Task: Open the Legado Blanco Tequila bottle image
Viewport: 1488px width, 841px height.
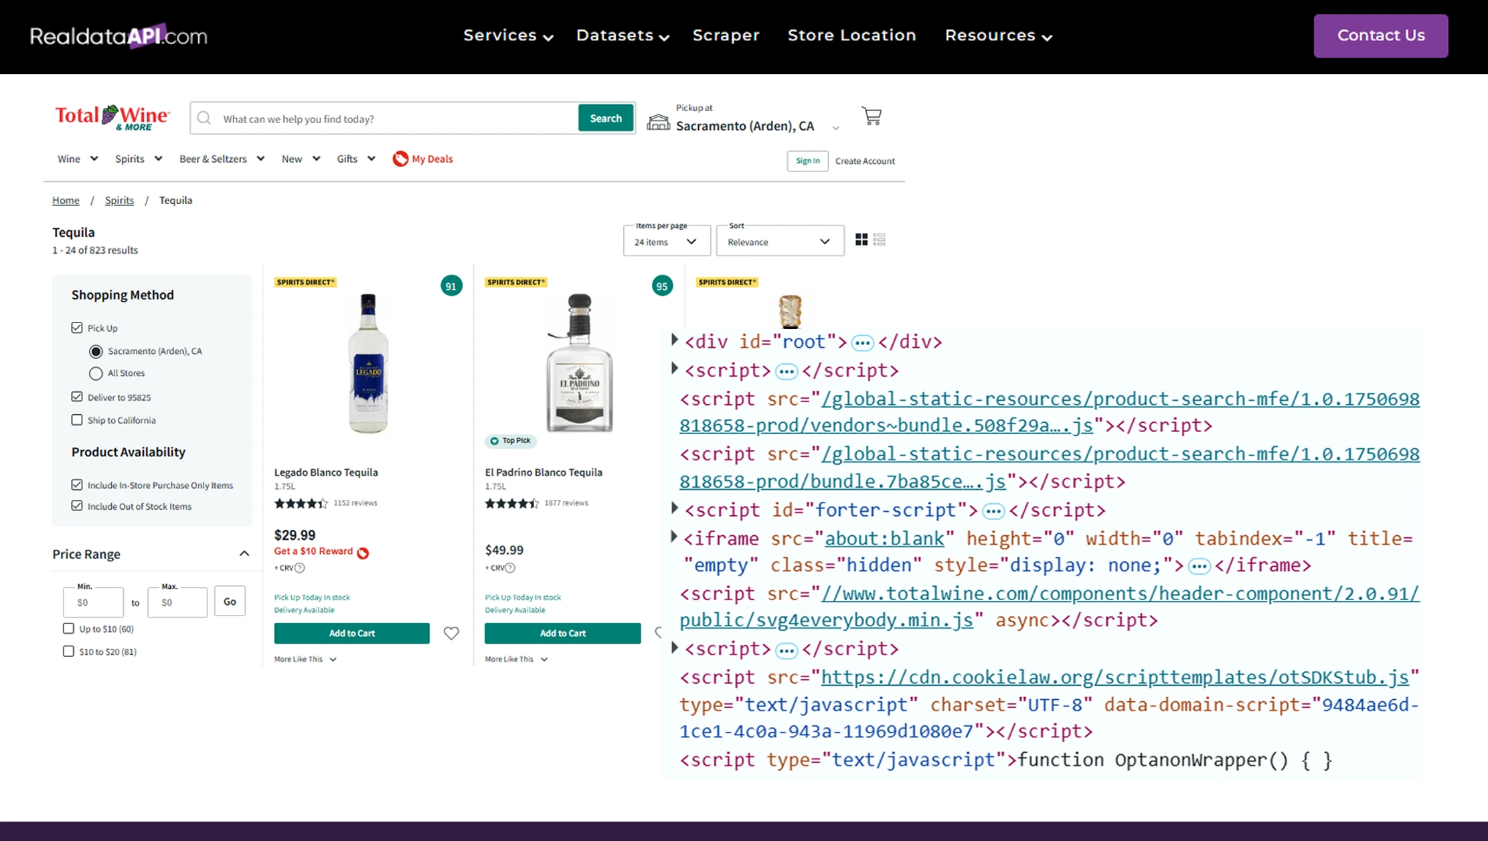Action: tap(367, 363)
